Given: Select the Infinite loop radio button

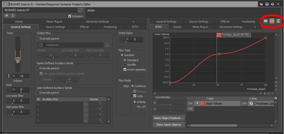Looking at the screenshot, I should click(x=135, y=102).
